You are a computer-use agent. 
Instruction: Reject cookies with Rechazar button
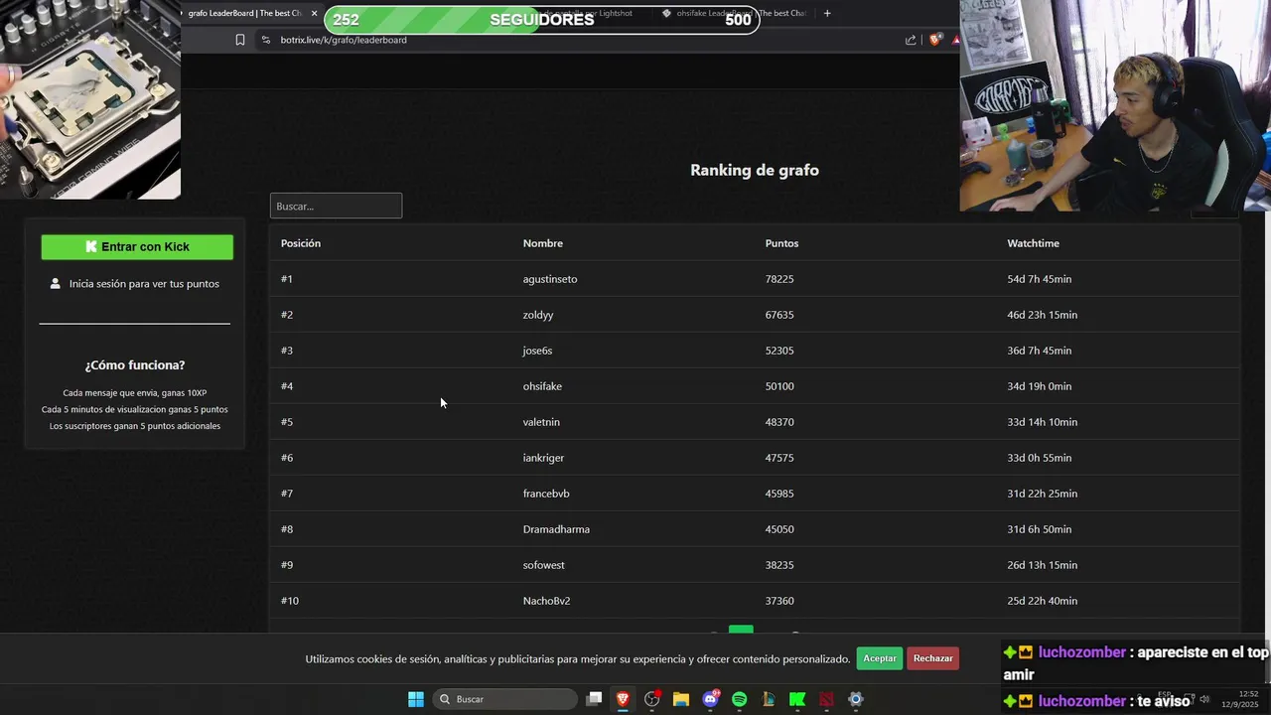tap(933, 658)
